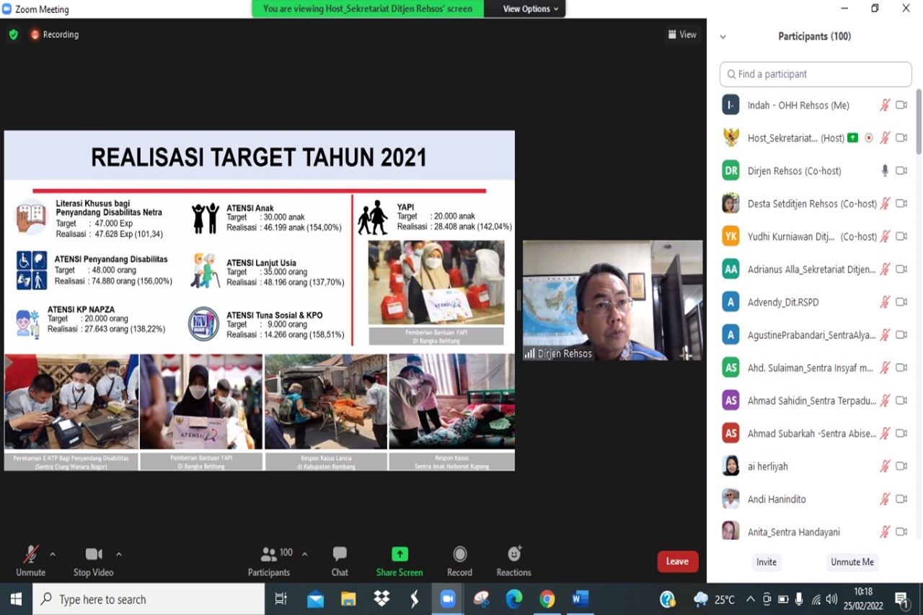923x615 pixels.
Task: Click the red Leave button
Action: tap(677, 562)
